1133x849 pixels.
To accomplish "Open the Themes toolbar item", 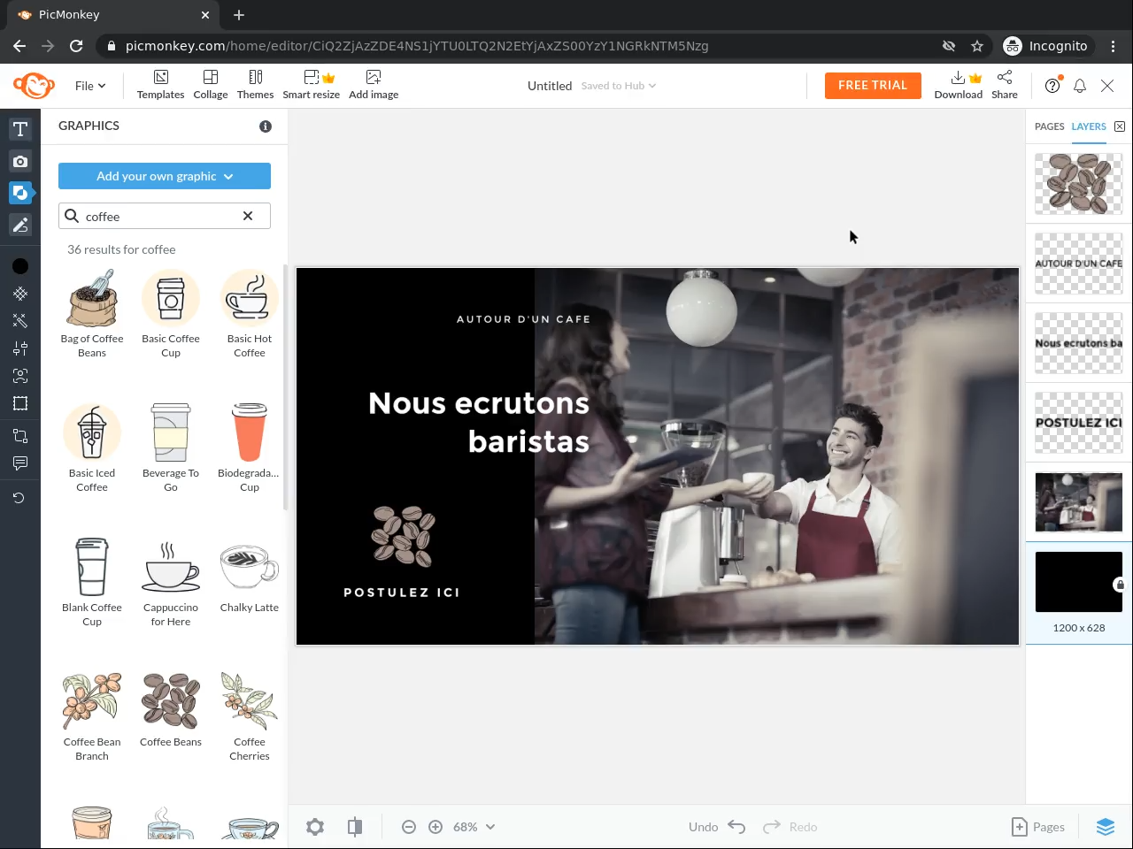I will (x=255, y=85).
